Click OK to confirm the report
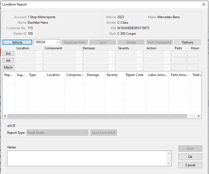The height and width of the screenshot is (174, 209). [x=190, y=157]
